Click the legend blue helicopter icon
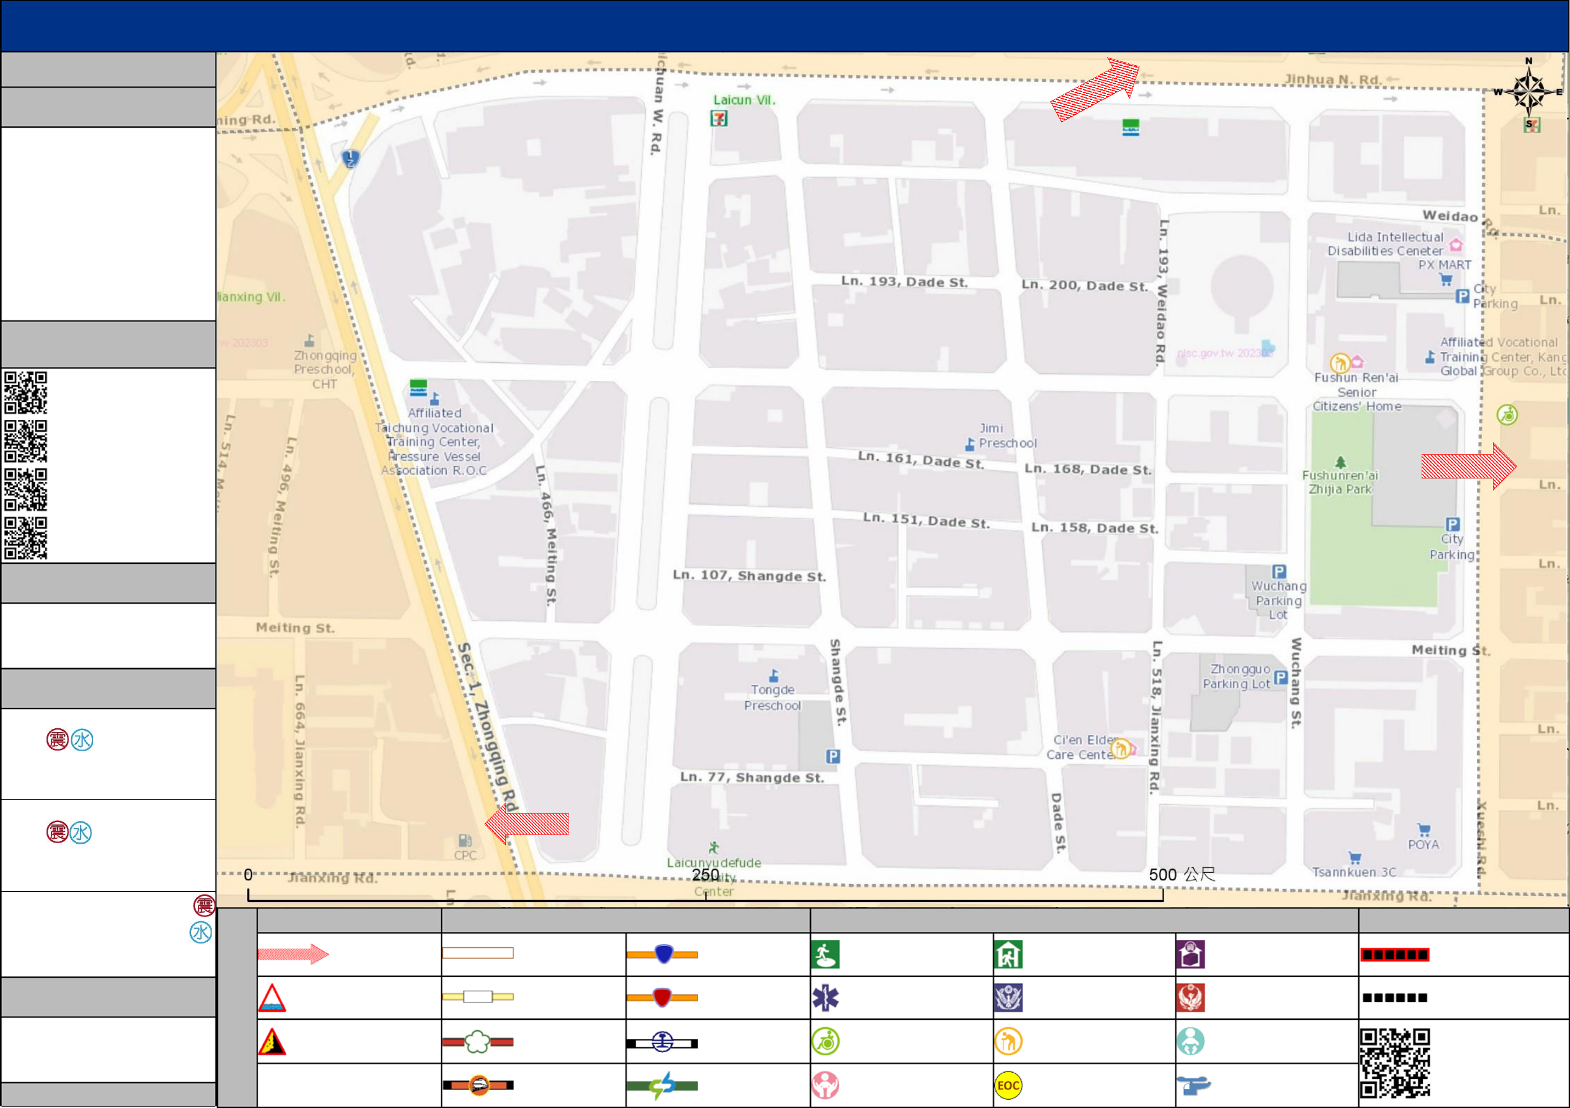The width and height of the screenshot is (1570, 1108). click(x=1193, y=1086)
